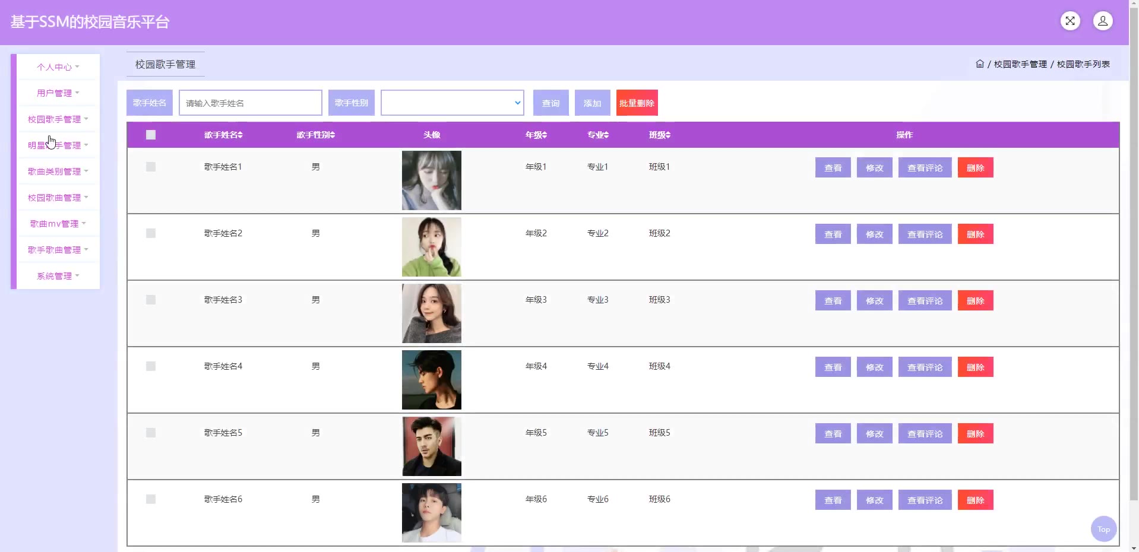Image resolution: width=1139 pixels, height=552 pixels.
Task: Expand the 歌手歌曲管理 sidebar menu
Action: tap(58, 250)
